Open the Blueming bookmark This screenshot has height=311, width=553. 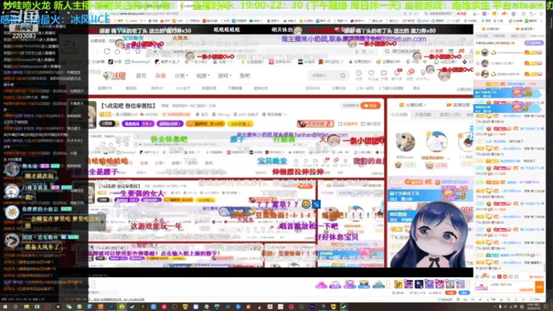[138, 62]
